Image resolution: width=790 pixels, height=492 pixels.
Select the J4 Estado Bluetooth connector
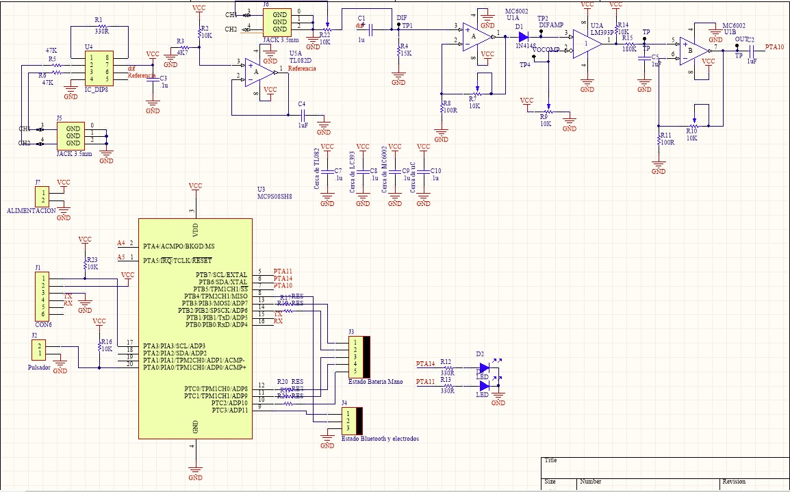pos(352,421)
